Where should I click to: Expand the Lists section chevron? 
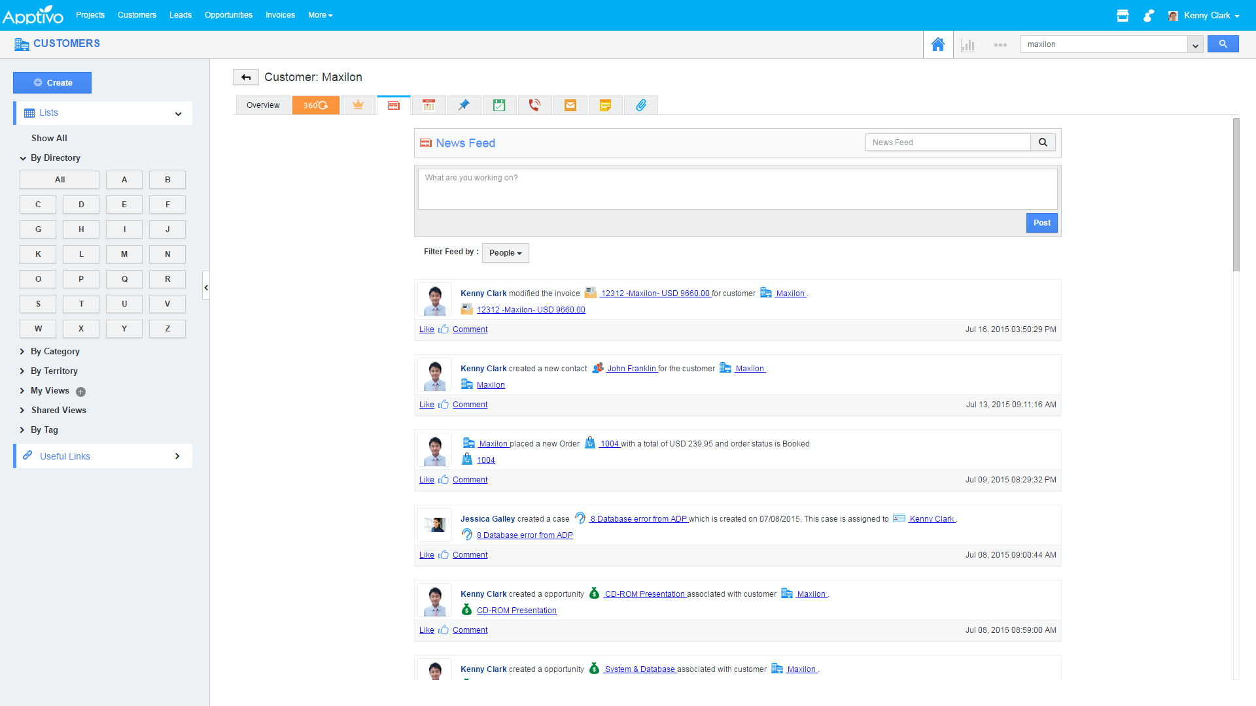[178, 114]
